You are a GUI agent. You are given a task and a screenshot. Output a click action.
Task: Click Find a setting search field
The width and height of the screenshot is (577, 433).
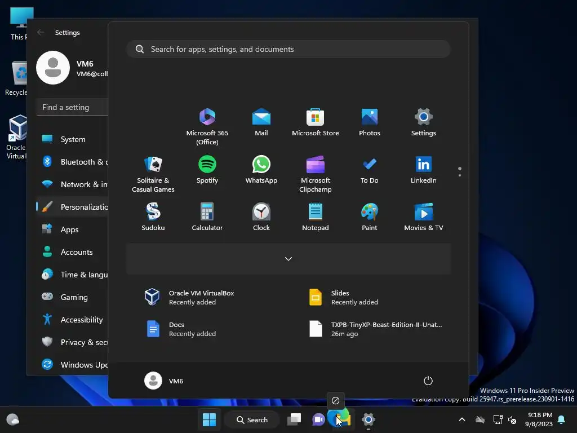[x=73, y=107]
